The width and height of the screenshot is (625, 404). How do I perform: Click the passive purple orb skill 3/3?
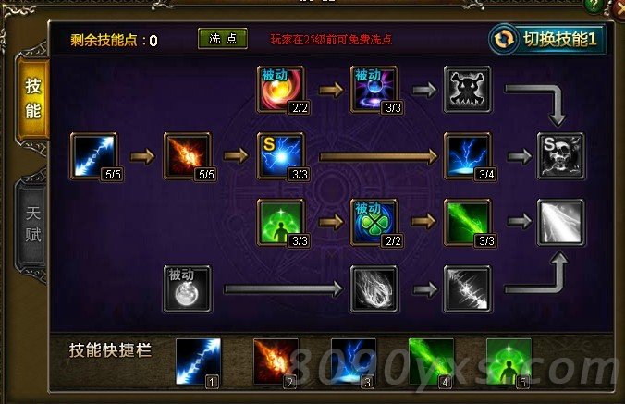pos(374,90)
